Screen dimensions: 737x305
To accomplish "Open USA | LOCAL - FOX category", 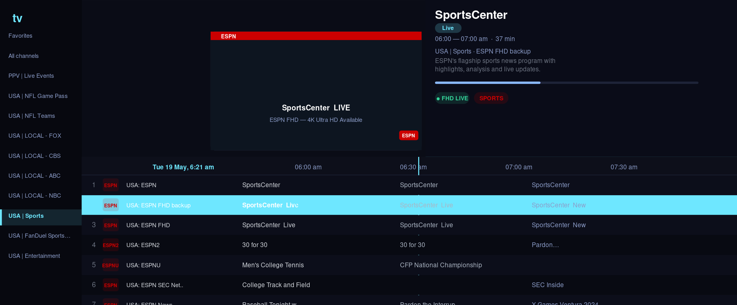I will point(35,136).
